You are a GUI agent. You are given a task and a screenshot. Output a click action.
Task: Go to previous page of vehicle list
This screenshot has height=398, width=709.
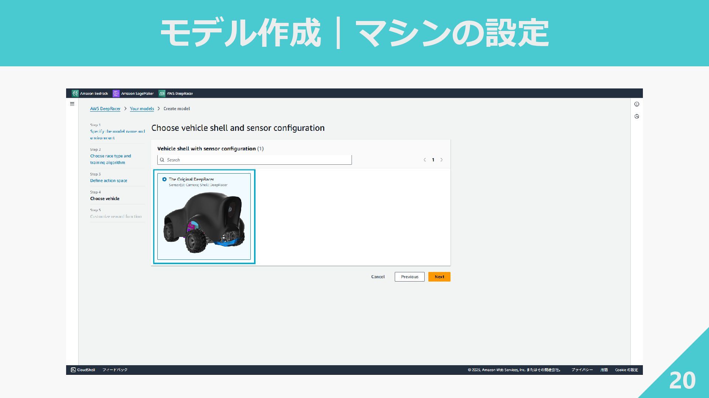(425, 160)
